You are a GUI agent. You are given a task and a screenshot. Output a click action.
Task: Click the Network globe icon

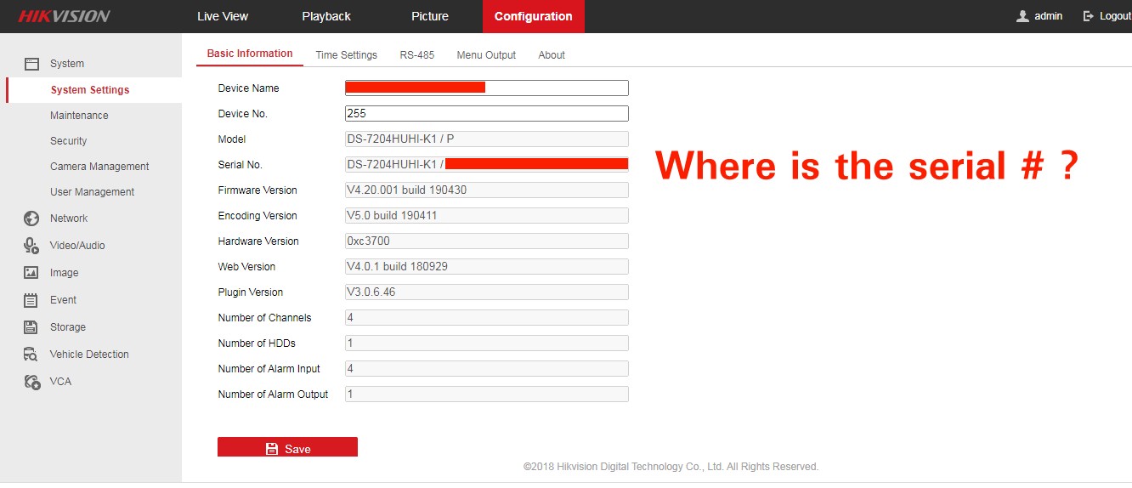pyautogui.click(x=31, y=218)
